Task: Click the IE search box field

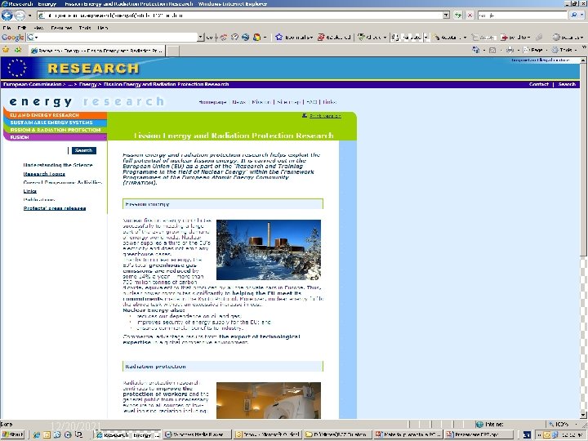Action: pyautogui.click(x=522, y=16)
